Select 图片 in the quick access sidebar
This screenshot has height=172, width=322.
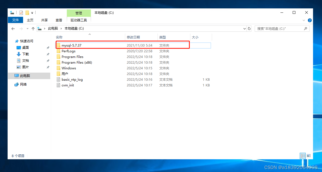[25, 67]
